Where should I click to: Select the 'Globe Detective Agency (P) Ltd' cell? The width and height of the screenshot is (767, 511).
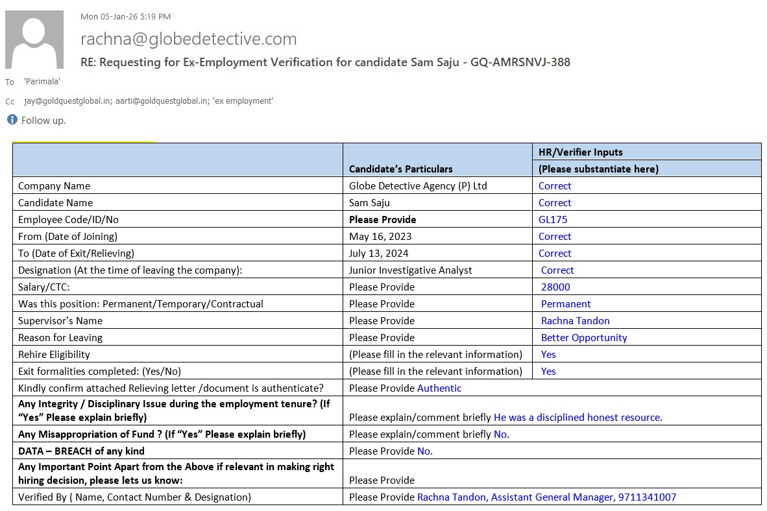click(x=418, y=186)
